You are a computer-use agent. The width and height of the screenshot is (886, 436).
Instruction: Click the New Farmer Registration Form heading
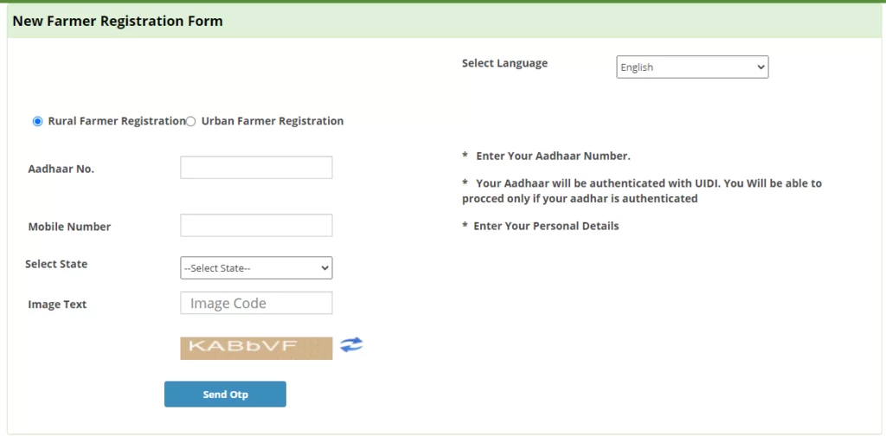click(x=118, y=21)
